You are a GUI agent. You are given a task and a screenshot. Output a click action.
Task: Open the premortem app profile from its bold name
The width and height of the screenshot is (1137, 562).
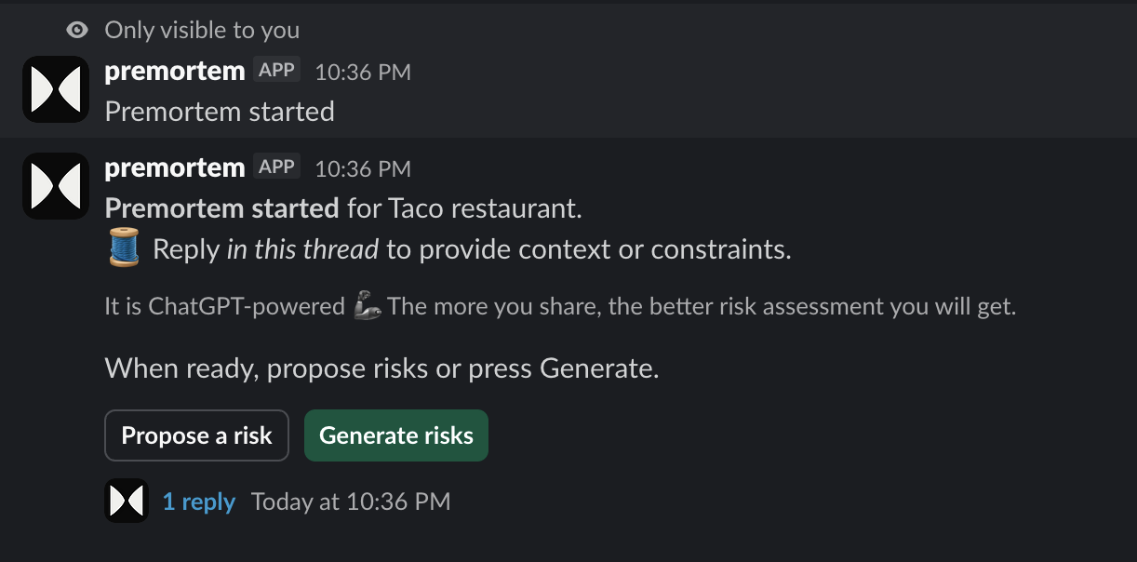coord(174,69)
